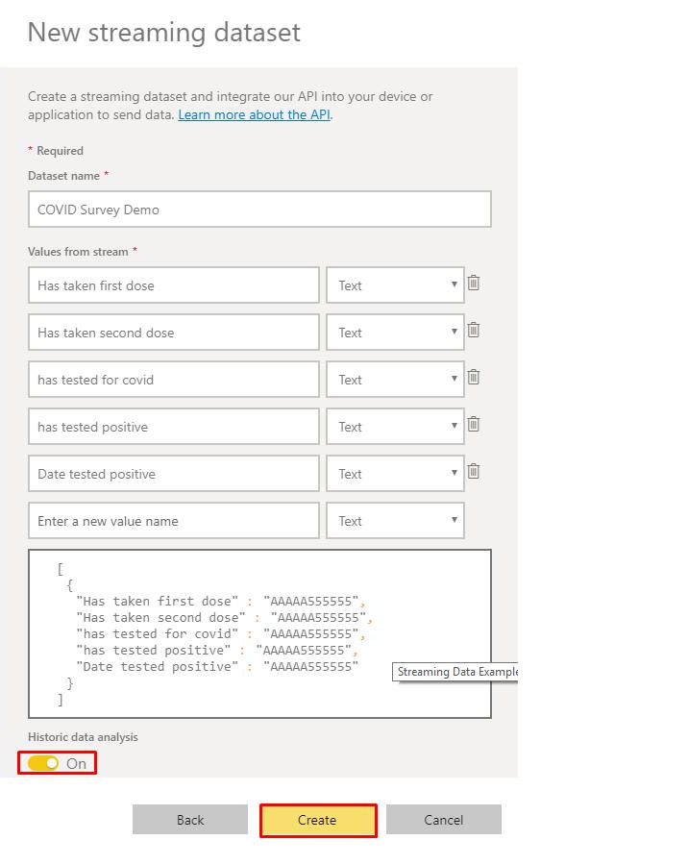Edit the 'Date tested positive' name field

tap(174, 474)
